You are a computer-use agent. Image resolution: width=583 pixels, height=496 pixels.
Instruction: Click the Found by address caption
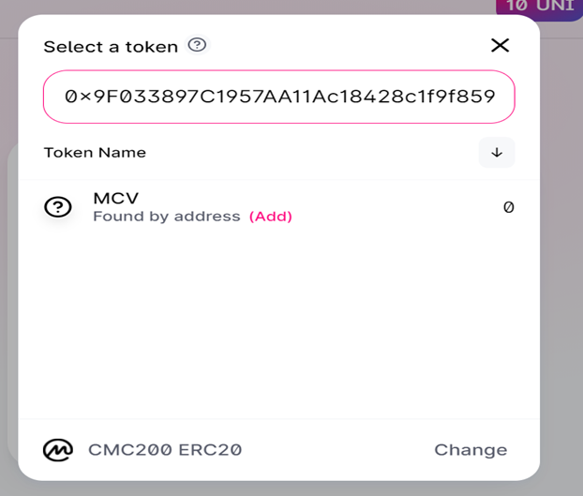pos(167,217)
